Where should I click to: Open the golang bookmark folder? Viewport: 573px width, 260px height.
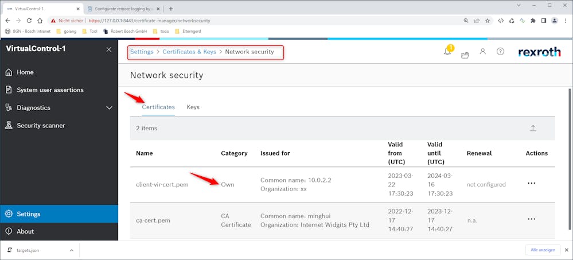click(67, 32)
